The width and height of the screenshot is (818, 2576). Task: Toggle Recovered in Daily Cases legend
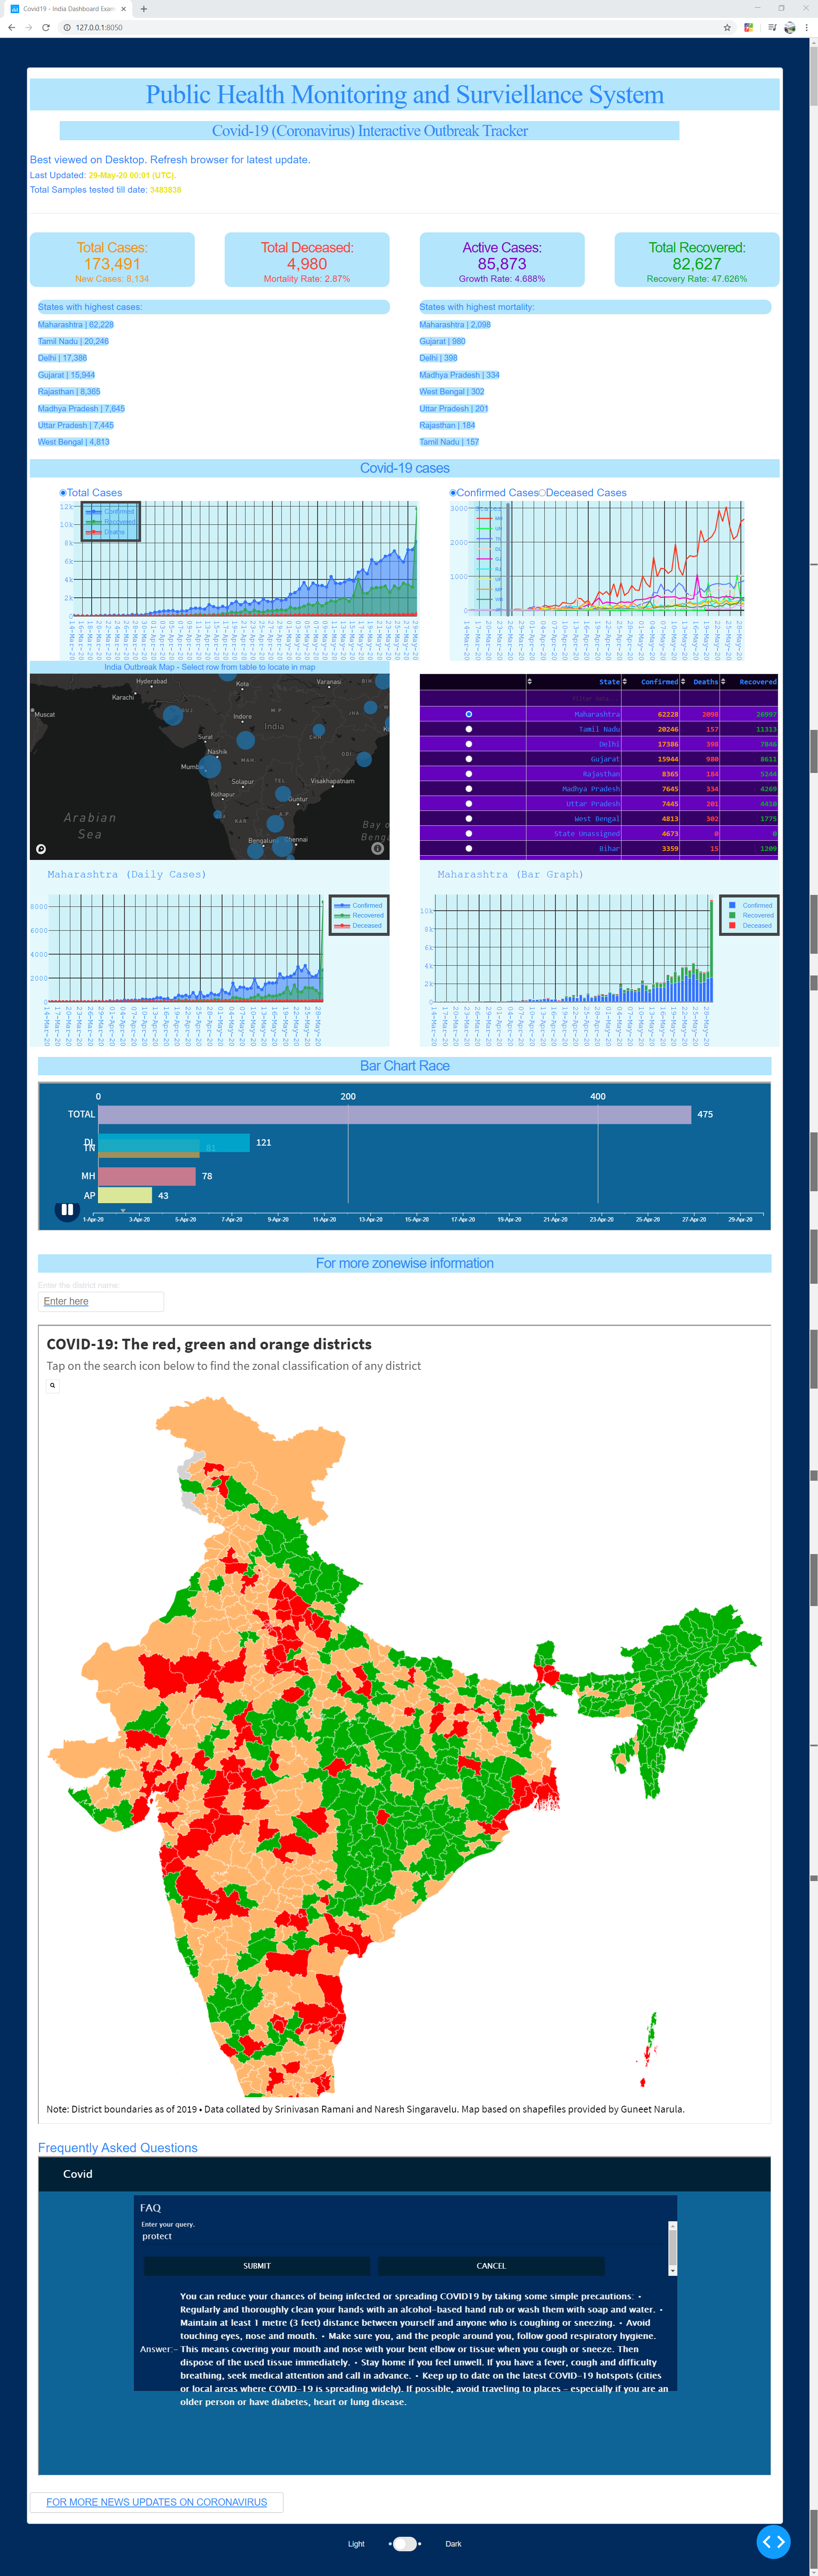(359, 915)
